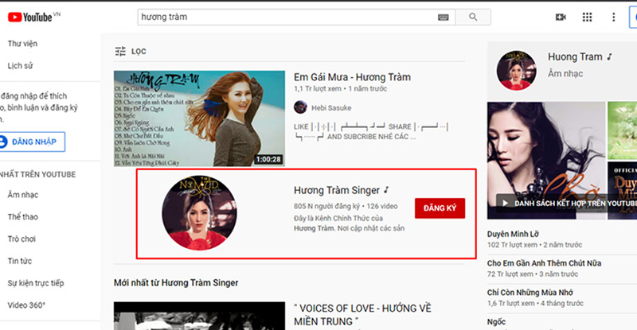The width and height of the screenshot is (637, 330).
Task: Select Tin tức category in sidebar
Action: [19, 261]
